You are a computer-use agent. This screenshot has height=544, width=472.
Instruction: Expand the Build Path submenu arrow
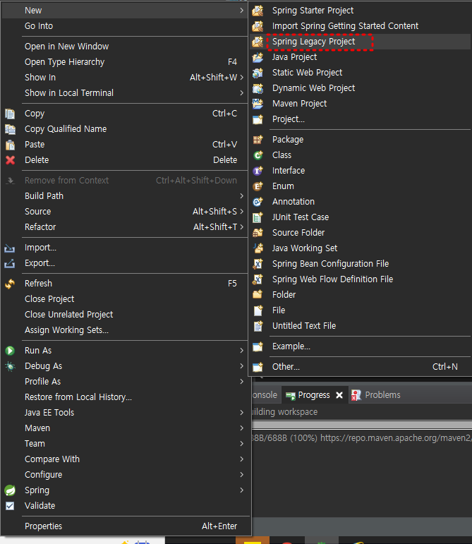coord(242,196)
